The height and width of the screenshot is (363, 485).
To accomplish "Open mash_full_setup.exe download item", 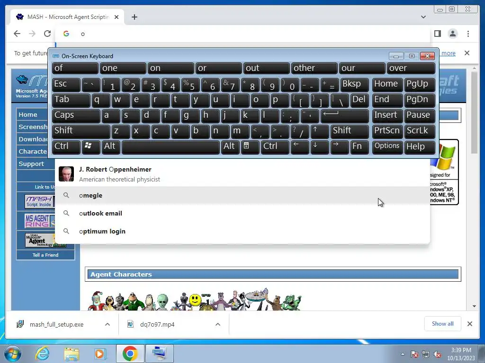I will [x=57, y=324].
